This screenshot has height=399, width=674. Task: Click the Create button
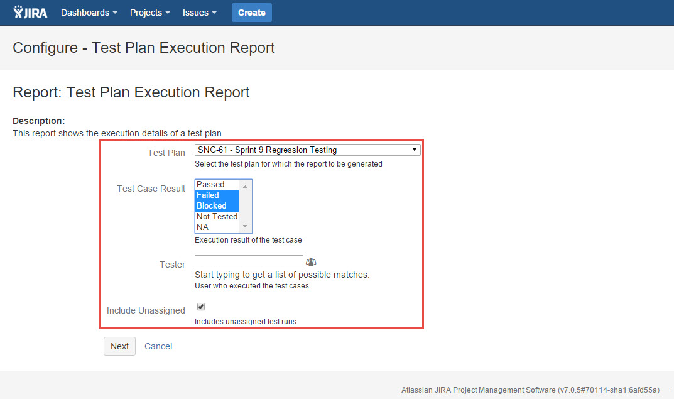(x=251, y=13)
